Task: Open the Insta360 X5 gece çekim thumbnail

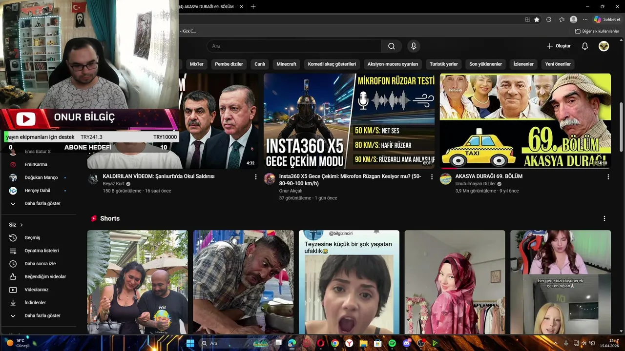Action: [349, 121]
